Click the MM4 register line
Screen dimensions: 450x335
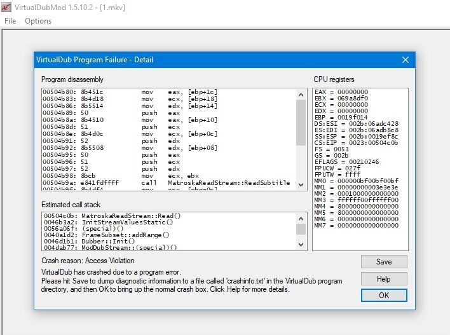point(357,206)
